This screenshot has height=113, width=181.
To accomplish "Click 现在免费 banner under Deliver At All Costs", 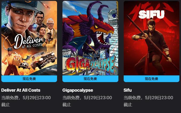I will tap(29, 79).
